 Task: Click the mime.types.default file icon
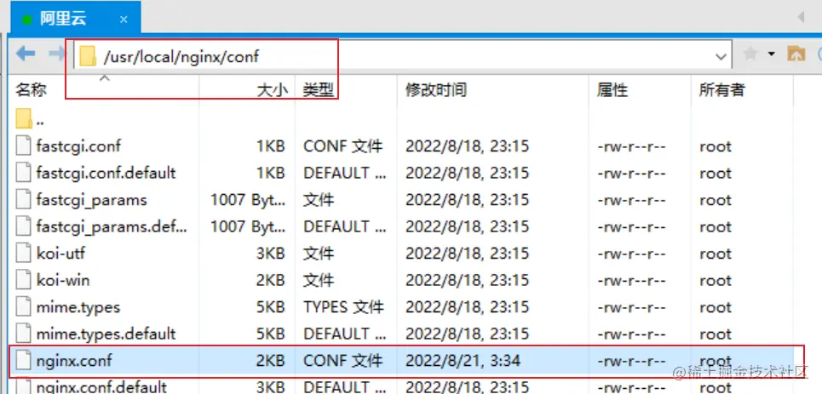pyautogui.click(x=24, y=334)
